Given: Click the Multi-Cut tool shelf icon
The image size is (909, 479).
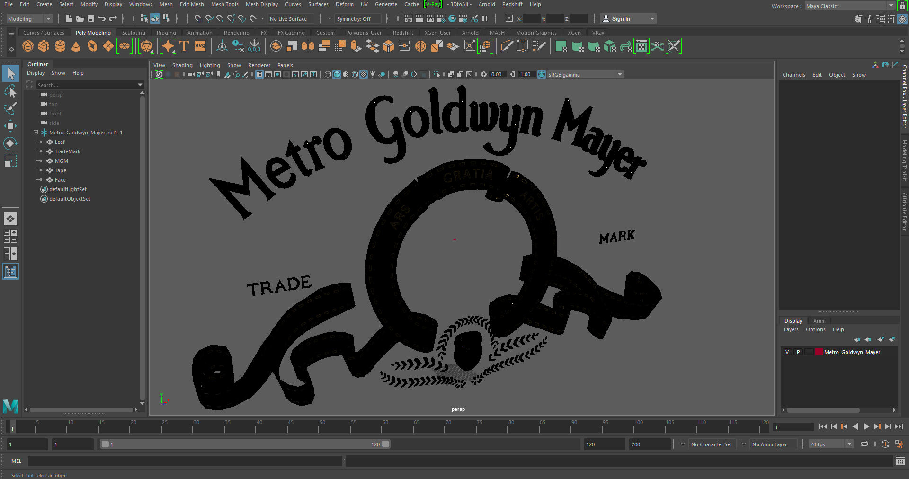Looking at the screenshot, I should 507,46.
